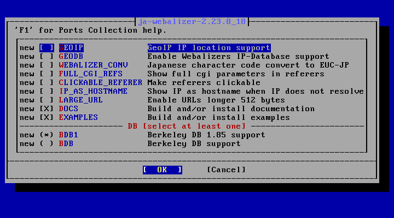Screen dimensions: 394x218
Task: Confirm options with the OK button
Action: point(163,169)
